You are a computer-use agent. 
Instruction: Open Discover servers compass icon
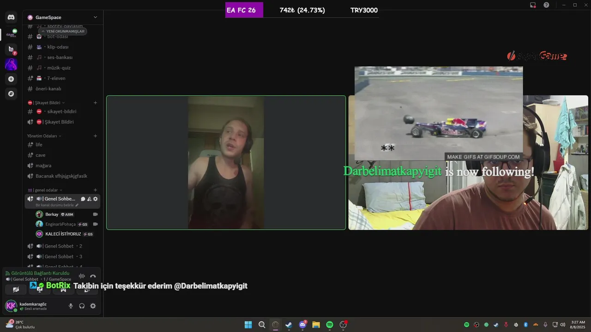coord(11,94)
